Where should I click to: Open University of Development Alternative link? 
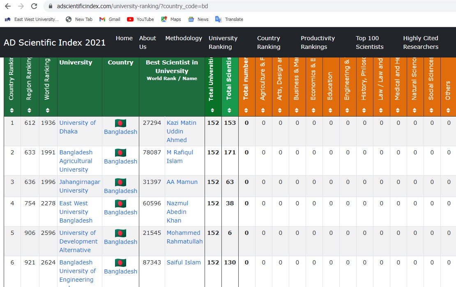78,241
